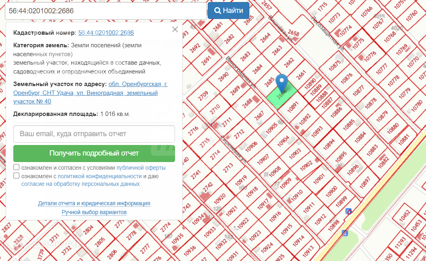Select parcel 10902 on the map
Screen dimensions: 426x261
tap(306, 166)
